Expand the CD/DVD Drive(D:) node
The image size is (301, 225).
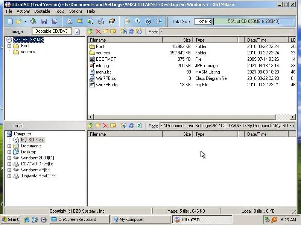click(9, 164)
